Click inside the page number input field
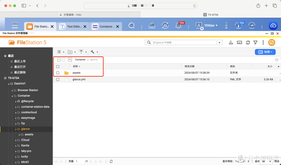This screenshot has height=165, width=281. pyautogui.click(x=79, y=161)
